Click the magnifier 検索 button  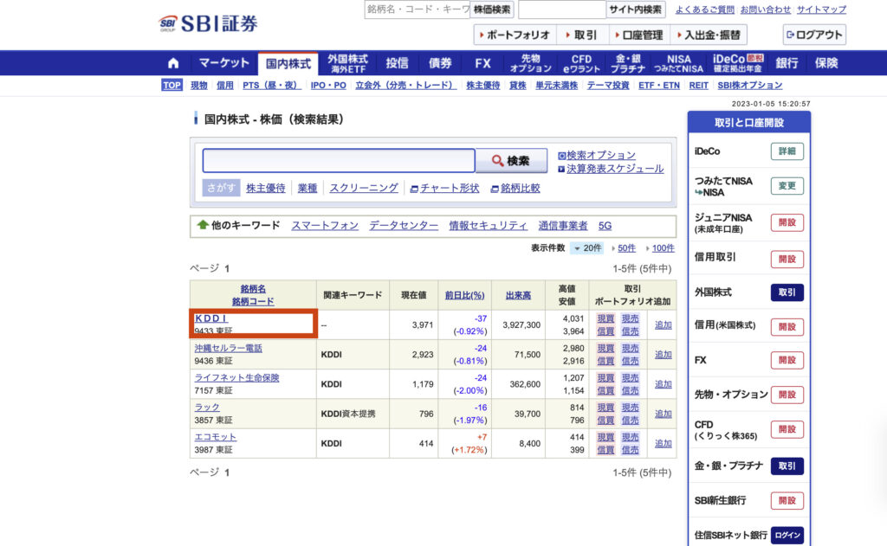(511, 161)
